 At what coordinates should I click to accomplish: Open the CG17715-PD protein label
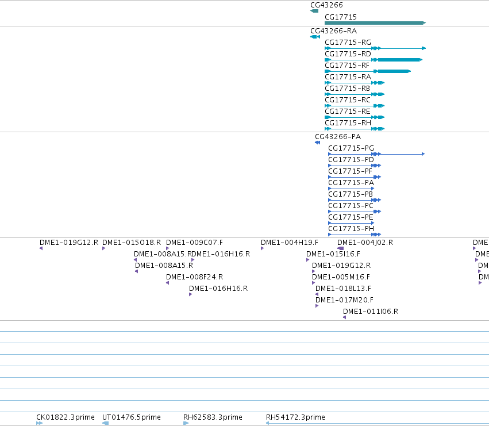351,159
